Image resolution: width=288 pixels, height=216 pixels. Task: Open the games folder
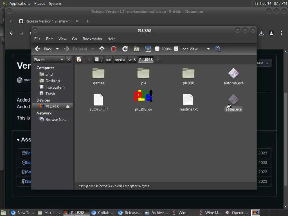(x=98, y=76)
